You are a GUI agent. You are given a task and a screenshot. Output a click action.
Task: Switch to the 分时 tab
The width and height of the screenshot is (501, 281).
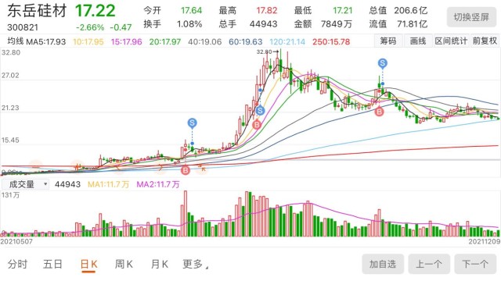(17, 264)
